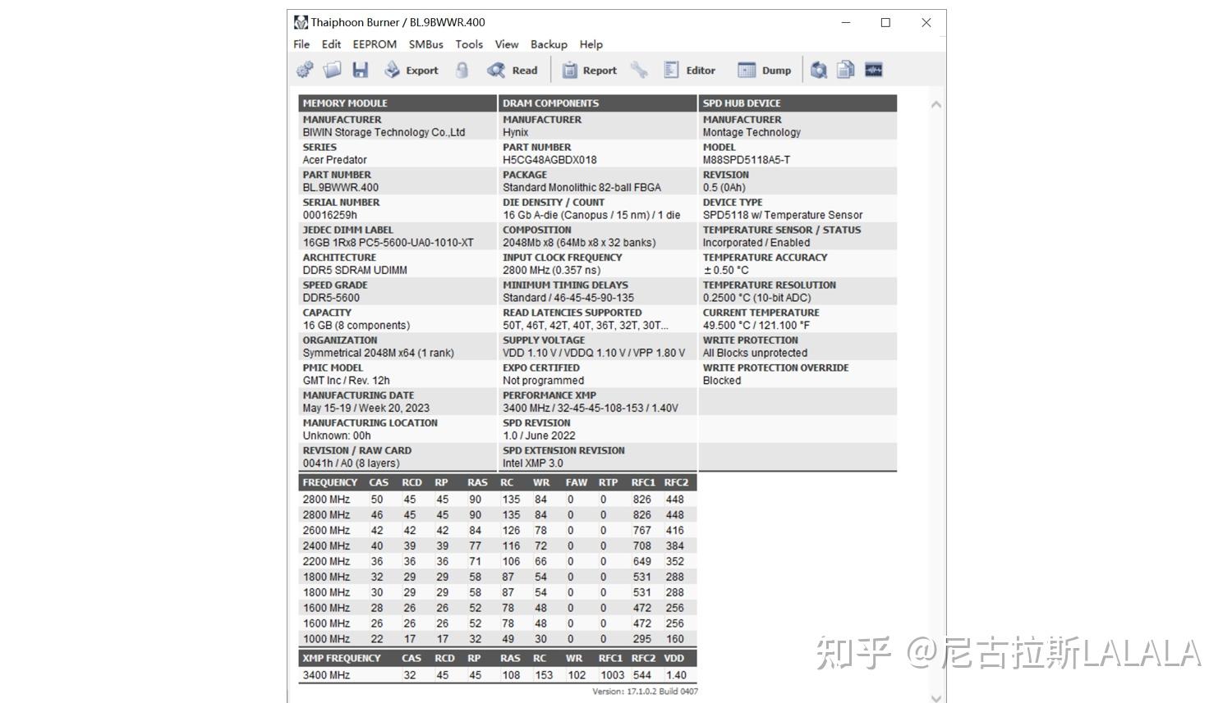The width and height of the screenshot is (1232, 703).
Task: Click organization value Symmetrical 2048M x64 (1 rank)
Action: pos(378,353)
